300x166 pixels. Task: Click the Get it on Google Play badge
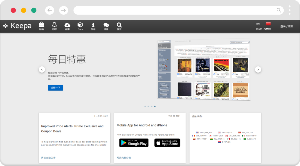tap(134, 143)
